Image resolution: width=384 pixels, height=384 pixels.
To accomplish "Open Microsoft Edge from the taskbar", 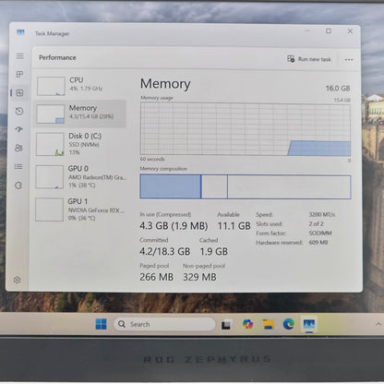I will pos(288,324).
